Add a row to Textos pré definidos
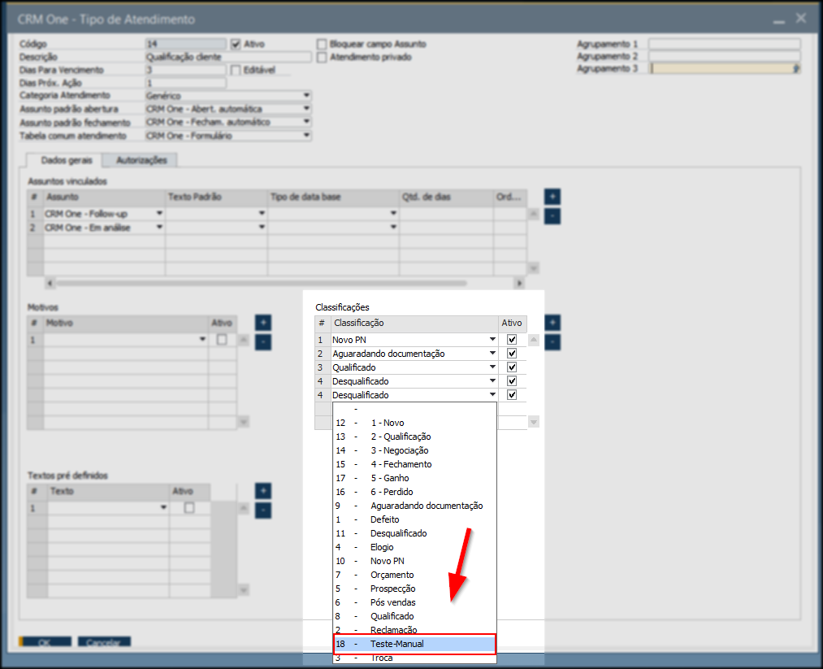This screenshot has height=669, width=823. coord(262,491)
